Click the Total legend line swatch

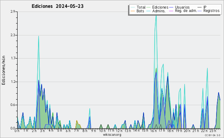pyautogui.click(x=133, y=7)
